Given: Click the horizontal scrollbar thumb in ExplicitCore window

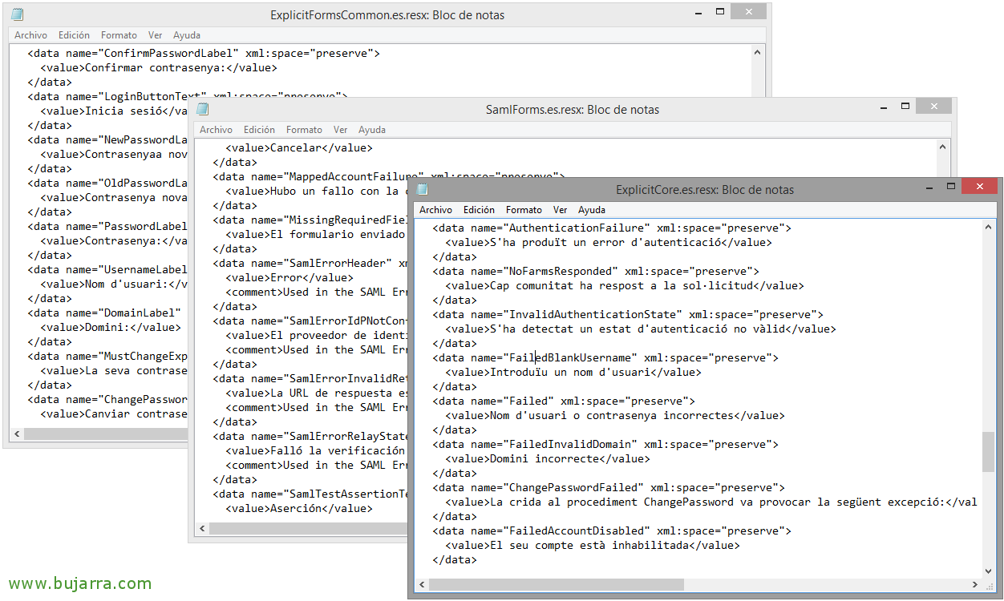Looking at the screenshot, I should 557,585.
